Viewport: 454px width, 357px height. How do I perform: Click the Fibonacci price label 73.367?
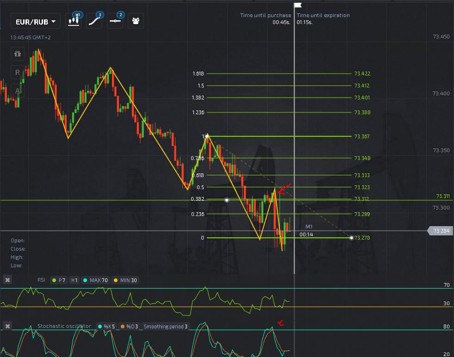pyautogui.click(x=362, y=136)
